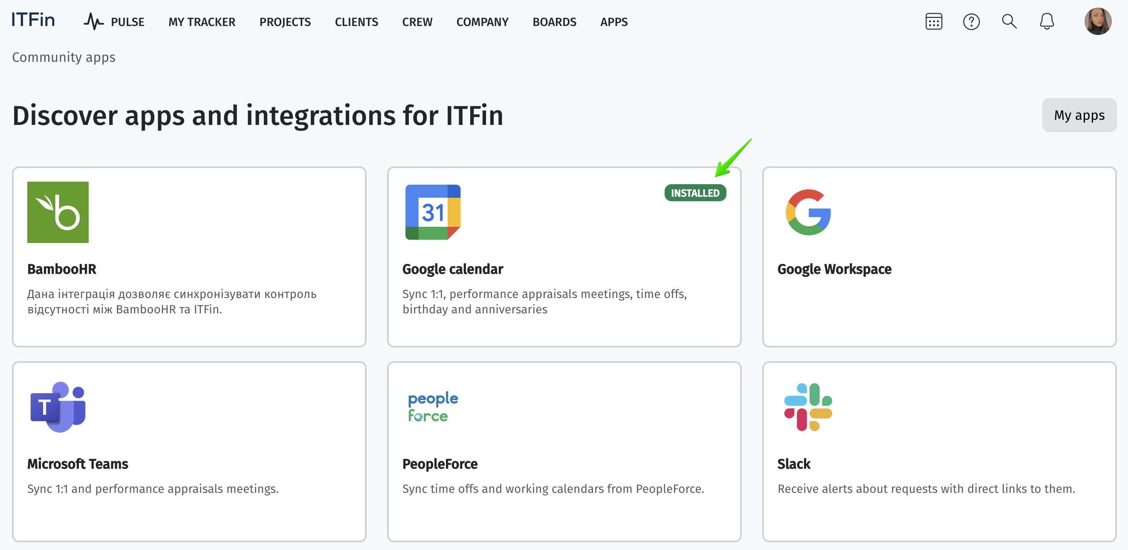Open the BambooHR app title
This screenshot has width=1128, height=550.
62,269
